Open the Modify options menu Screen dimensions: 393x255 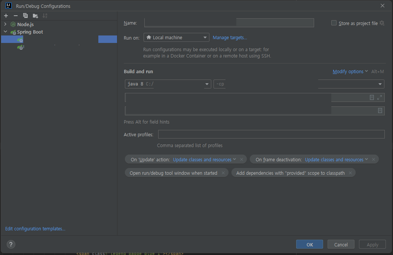tap(350, 72)
